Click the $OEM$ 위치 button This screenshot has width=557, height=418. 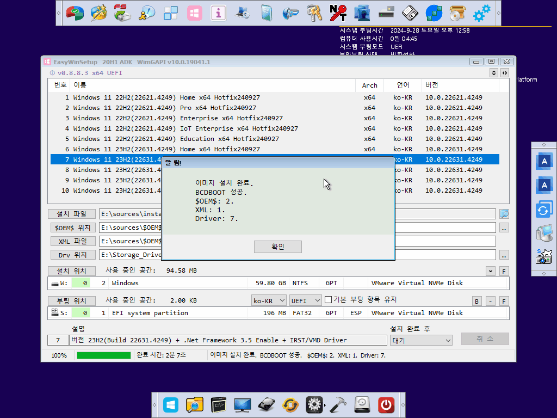coord(73,228)
